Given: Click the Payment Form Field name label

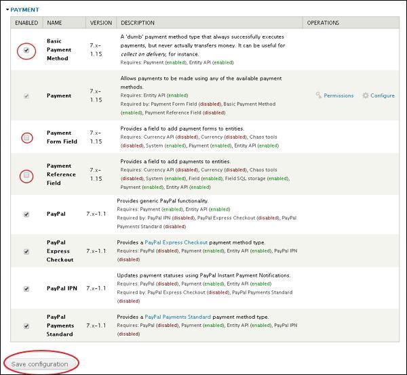Looking at the screenshot, I should click(62, 137).
